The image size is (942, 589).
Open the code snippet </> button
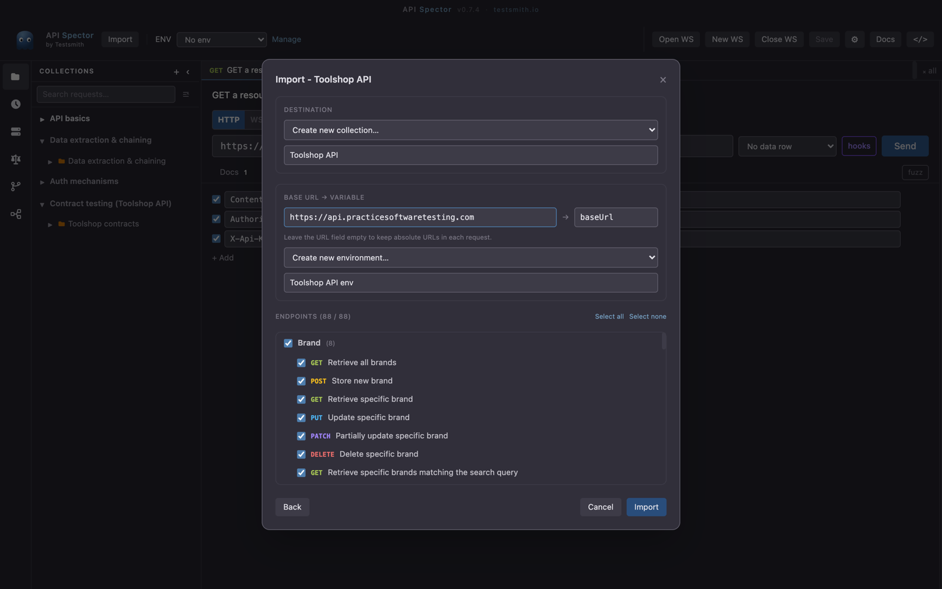point(920,39)
